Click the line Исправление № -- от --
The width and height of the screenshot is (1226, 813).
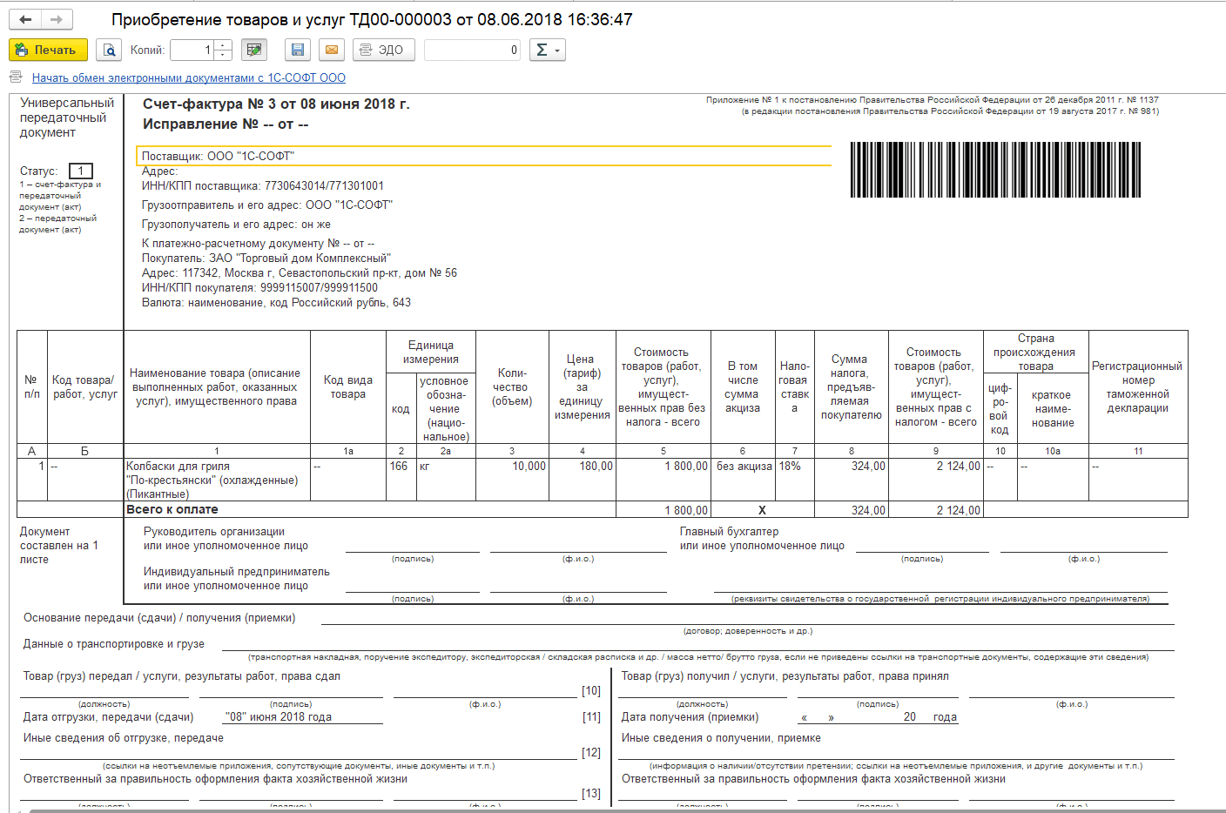(226, 124)
